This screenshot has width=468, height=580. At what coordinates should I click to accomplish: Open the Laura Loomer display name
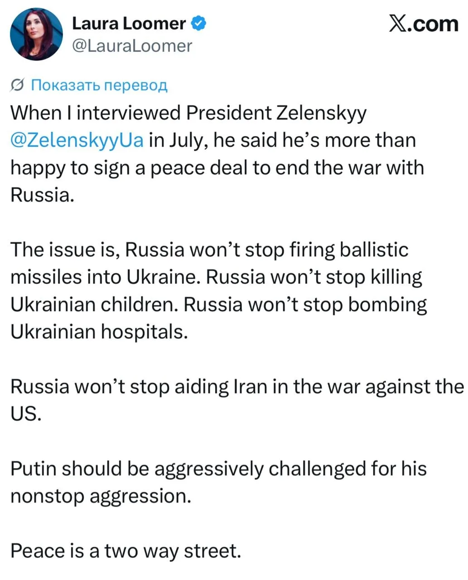coord(129,24)
